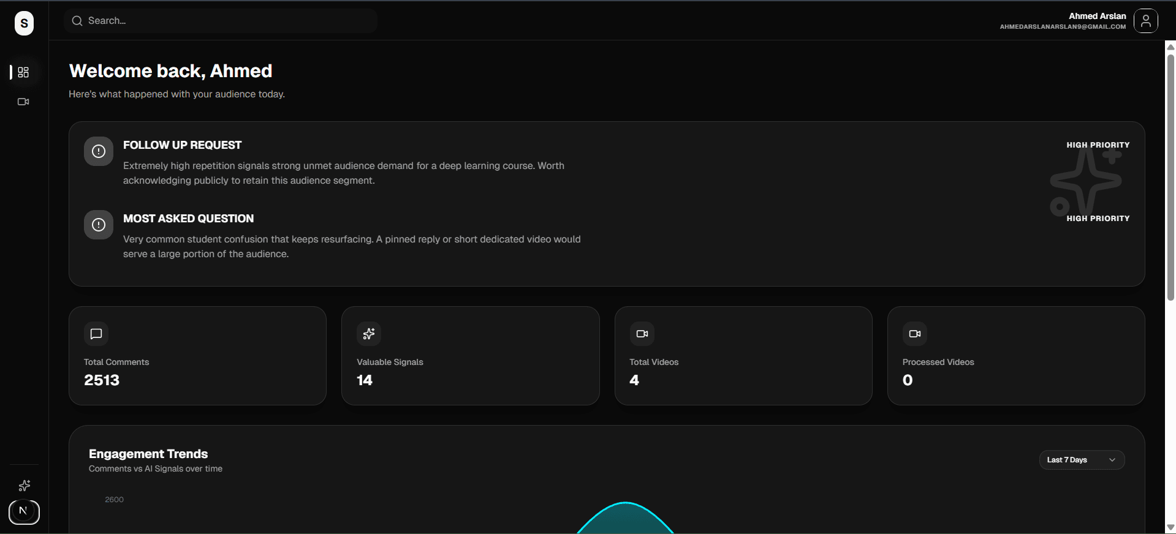Image resolution: width=1176 pixels, height=534 pixels.
Task: Click the Welcome back, Ahmed heading
Action: [x=170, y=71]
